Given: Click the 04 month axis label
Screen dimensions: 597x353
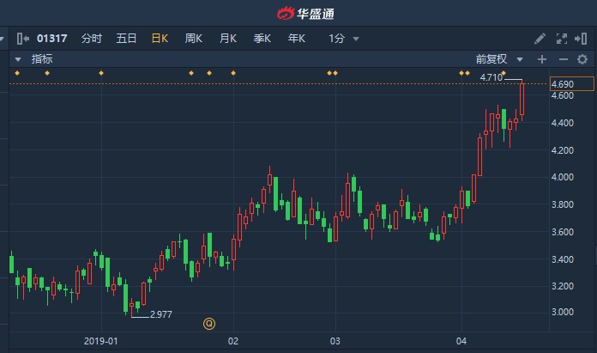Looking at the screenshot, I should click(x=461, y=341).
